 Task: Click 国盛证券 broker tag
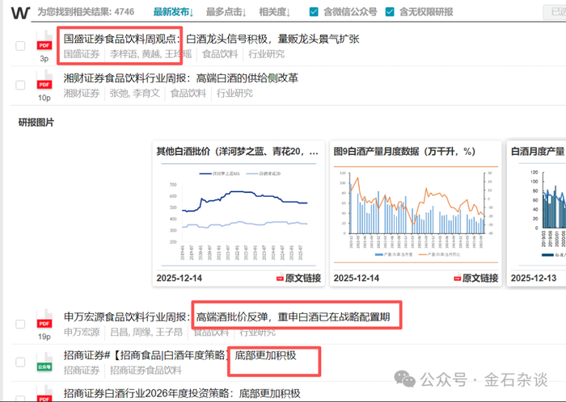point(82,54)
